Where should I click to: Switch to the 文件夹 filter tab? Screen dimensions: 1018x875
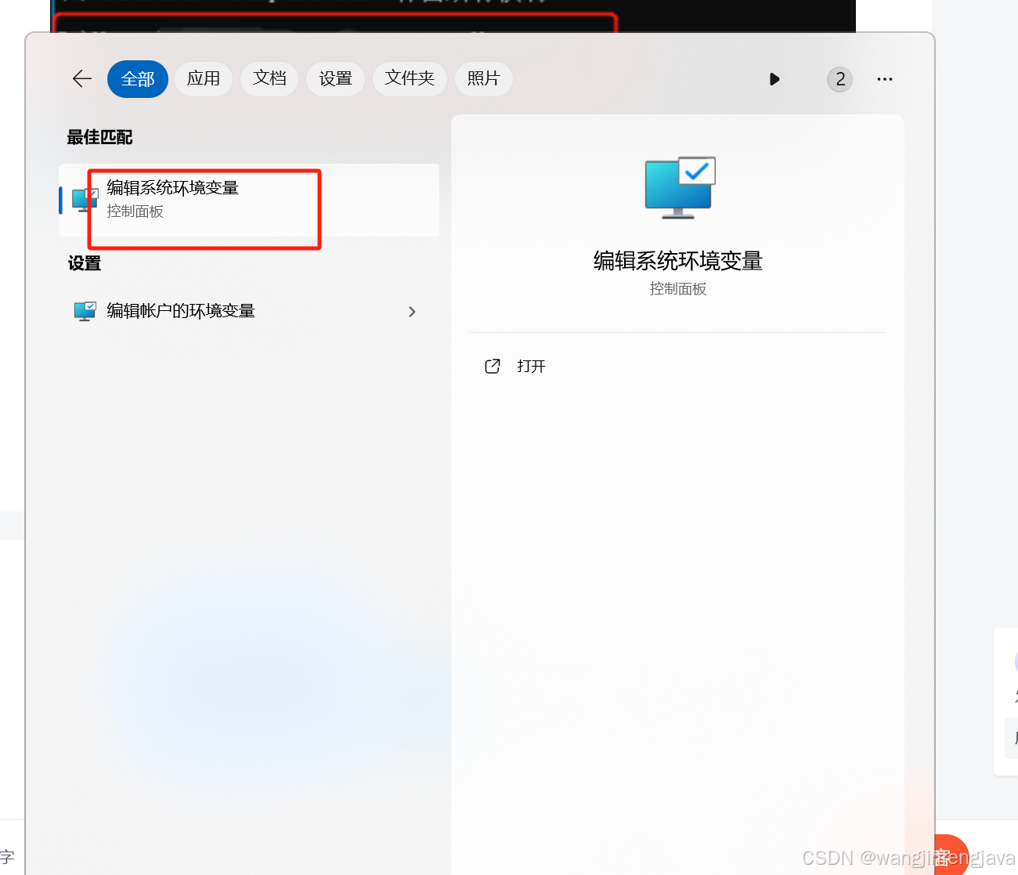tap(410, 79)
